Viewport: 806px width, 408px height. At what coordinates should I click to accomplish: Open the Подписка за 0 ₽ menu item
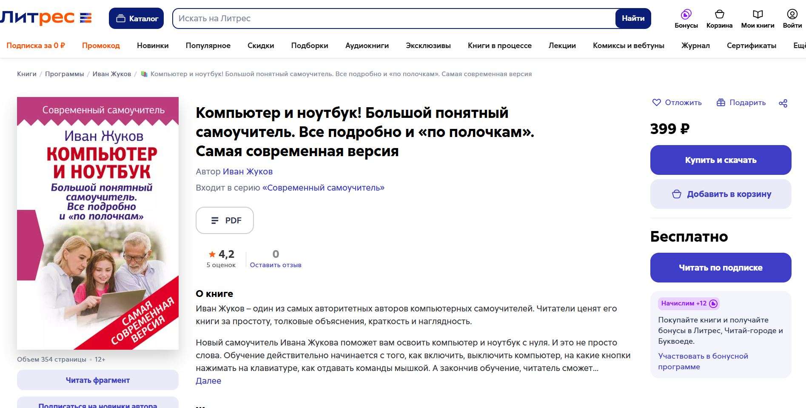coord(36,46)
